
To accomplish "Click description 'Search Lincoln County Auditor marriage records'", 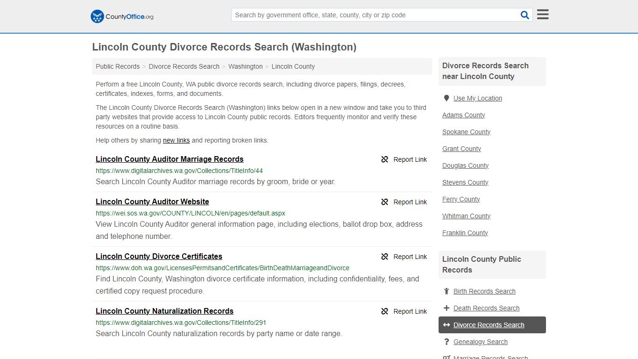I will (216, 181).
